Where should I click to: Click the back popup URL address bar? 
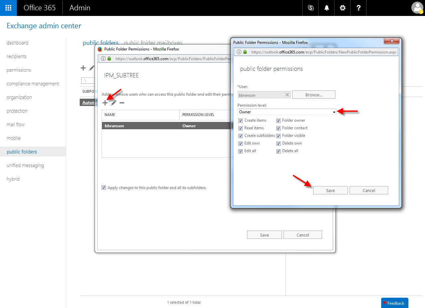[x=172, y=58]
